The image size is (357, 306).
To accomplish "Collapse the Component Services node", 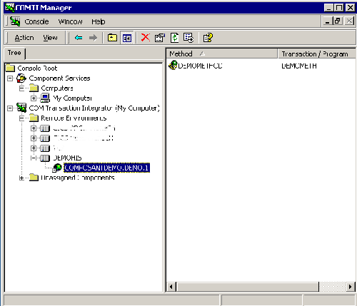I will [10, 78].
